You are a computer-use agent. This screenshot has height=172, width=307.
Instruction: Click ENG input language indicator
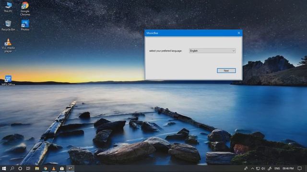tap(277, 168)
